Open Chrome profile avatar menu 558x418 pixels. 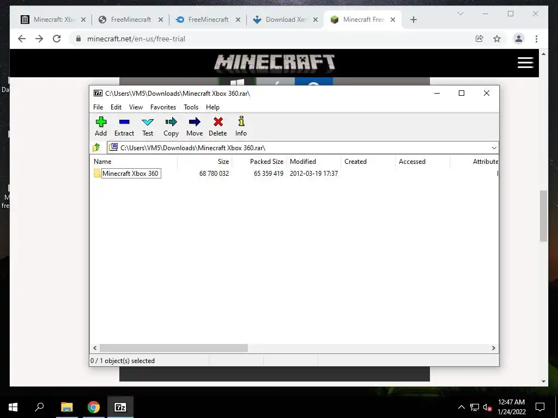tap(519, 39)
